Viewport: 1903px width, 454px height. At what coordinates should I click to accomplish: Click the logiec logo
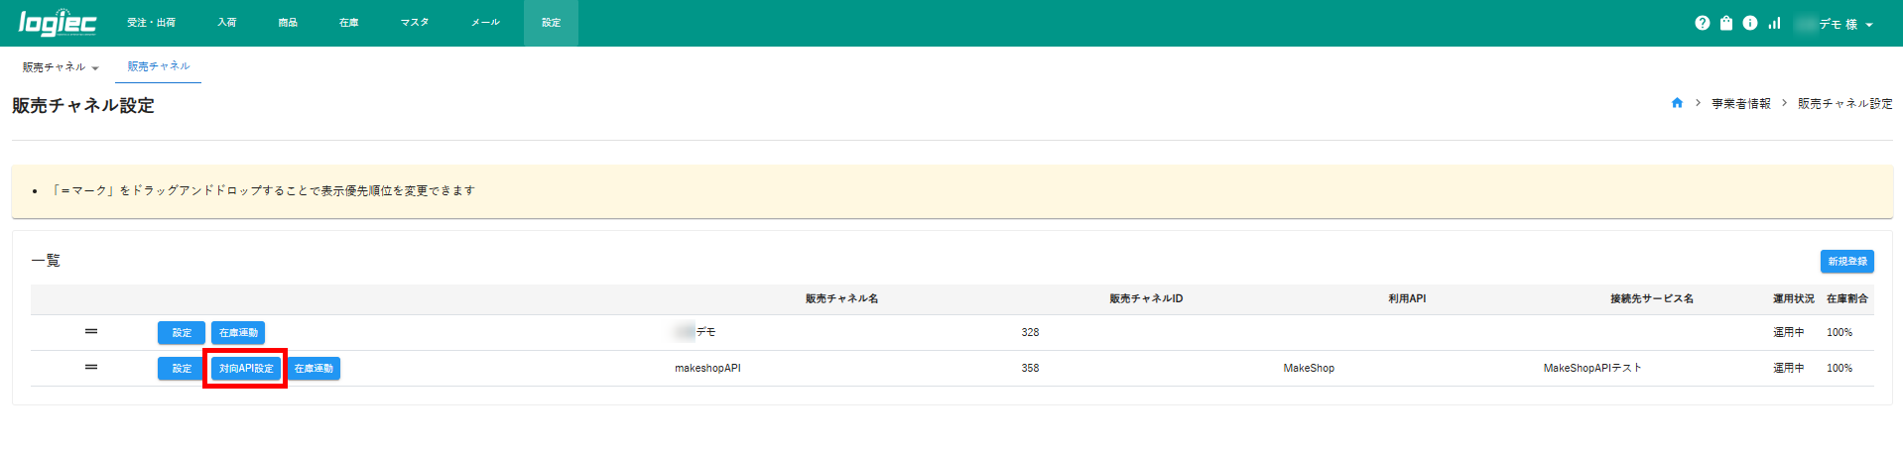tap(58, 23)
